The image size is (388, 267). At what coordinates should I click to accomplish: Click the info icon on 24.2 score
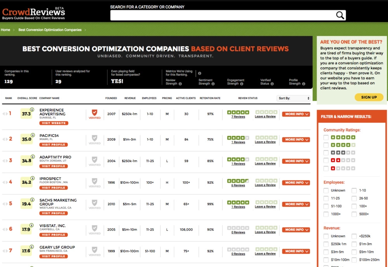pos(33,178)
